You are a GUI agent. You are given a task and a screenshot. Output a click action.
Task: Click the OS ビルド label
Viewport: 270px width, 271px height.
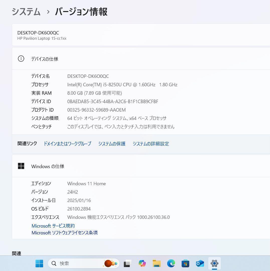tap(40, 209)
